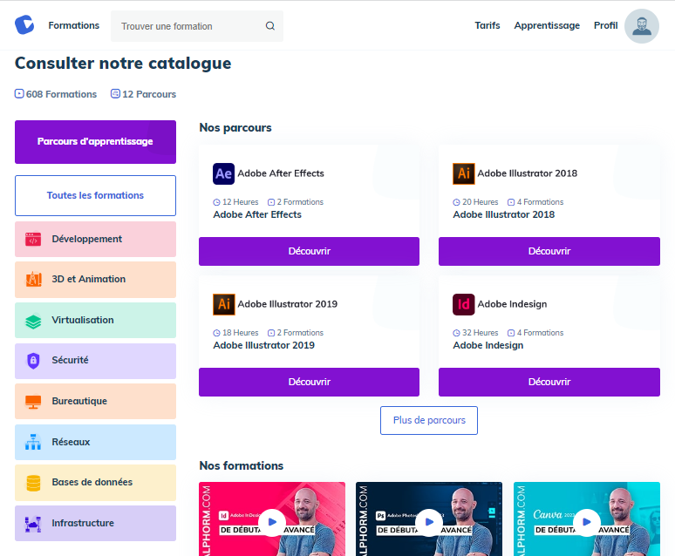Filter by Développement category
This screenshot has width=675, height=556.
click(96, 240)
